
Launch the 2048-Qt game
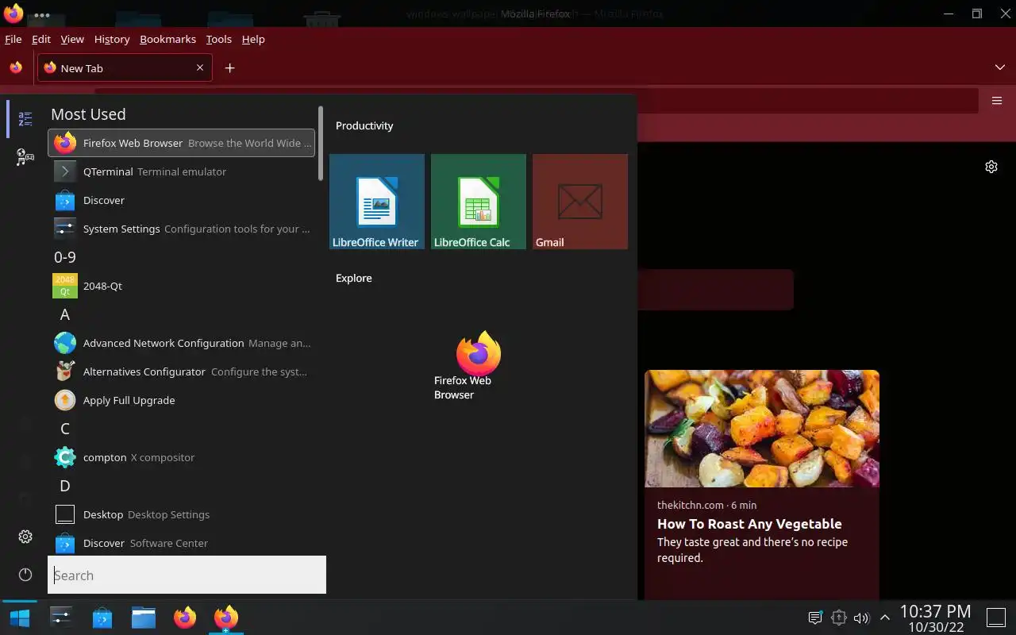[x=181, y=286]
